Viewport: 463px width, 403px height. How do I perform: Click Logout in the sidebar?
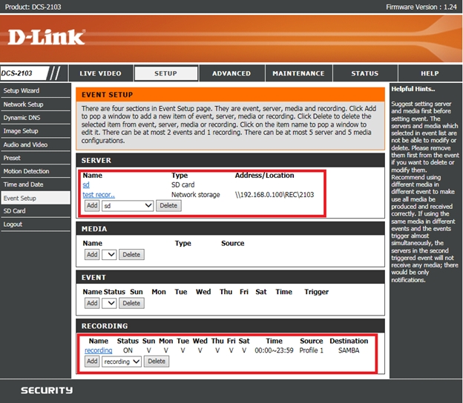coord(13,224)
